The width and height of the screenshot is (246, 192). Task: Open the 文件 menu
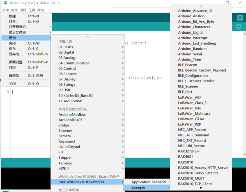coord(5,10)
